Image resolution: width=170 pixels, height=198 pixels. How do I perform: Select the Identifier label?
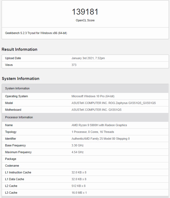coord(11,139)
